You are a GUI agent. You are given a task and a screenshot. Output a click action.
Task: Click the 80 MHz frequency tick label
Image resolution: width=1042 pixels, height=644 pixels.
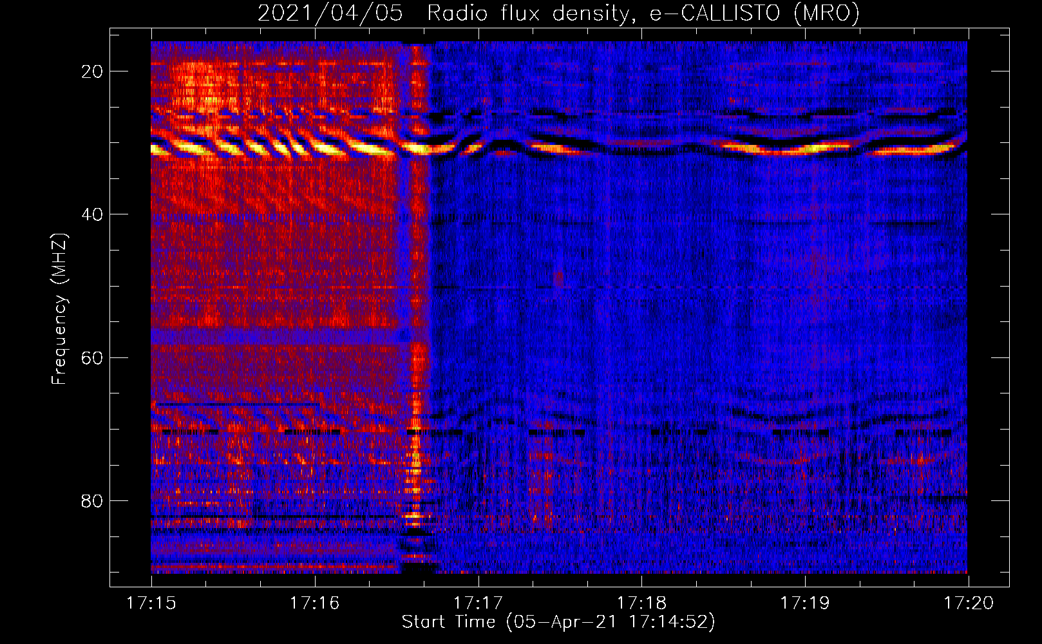tap(92, 500)
